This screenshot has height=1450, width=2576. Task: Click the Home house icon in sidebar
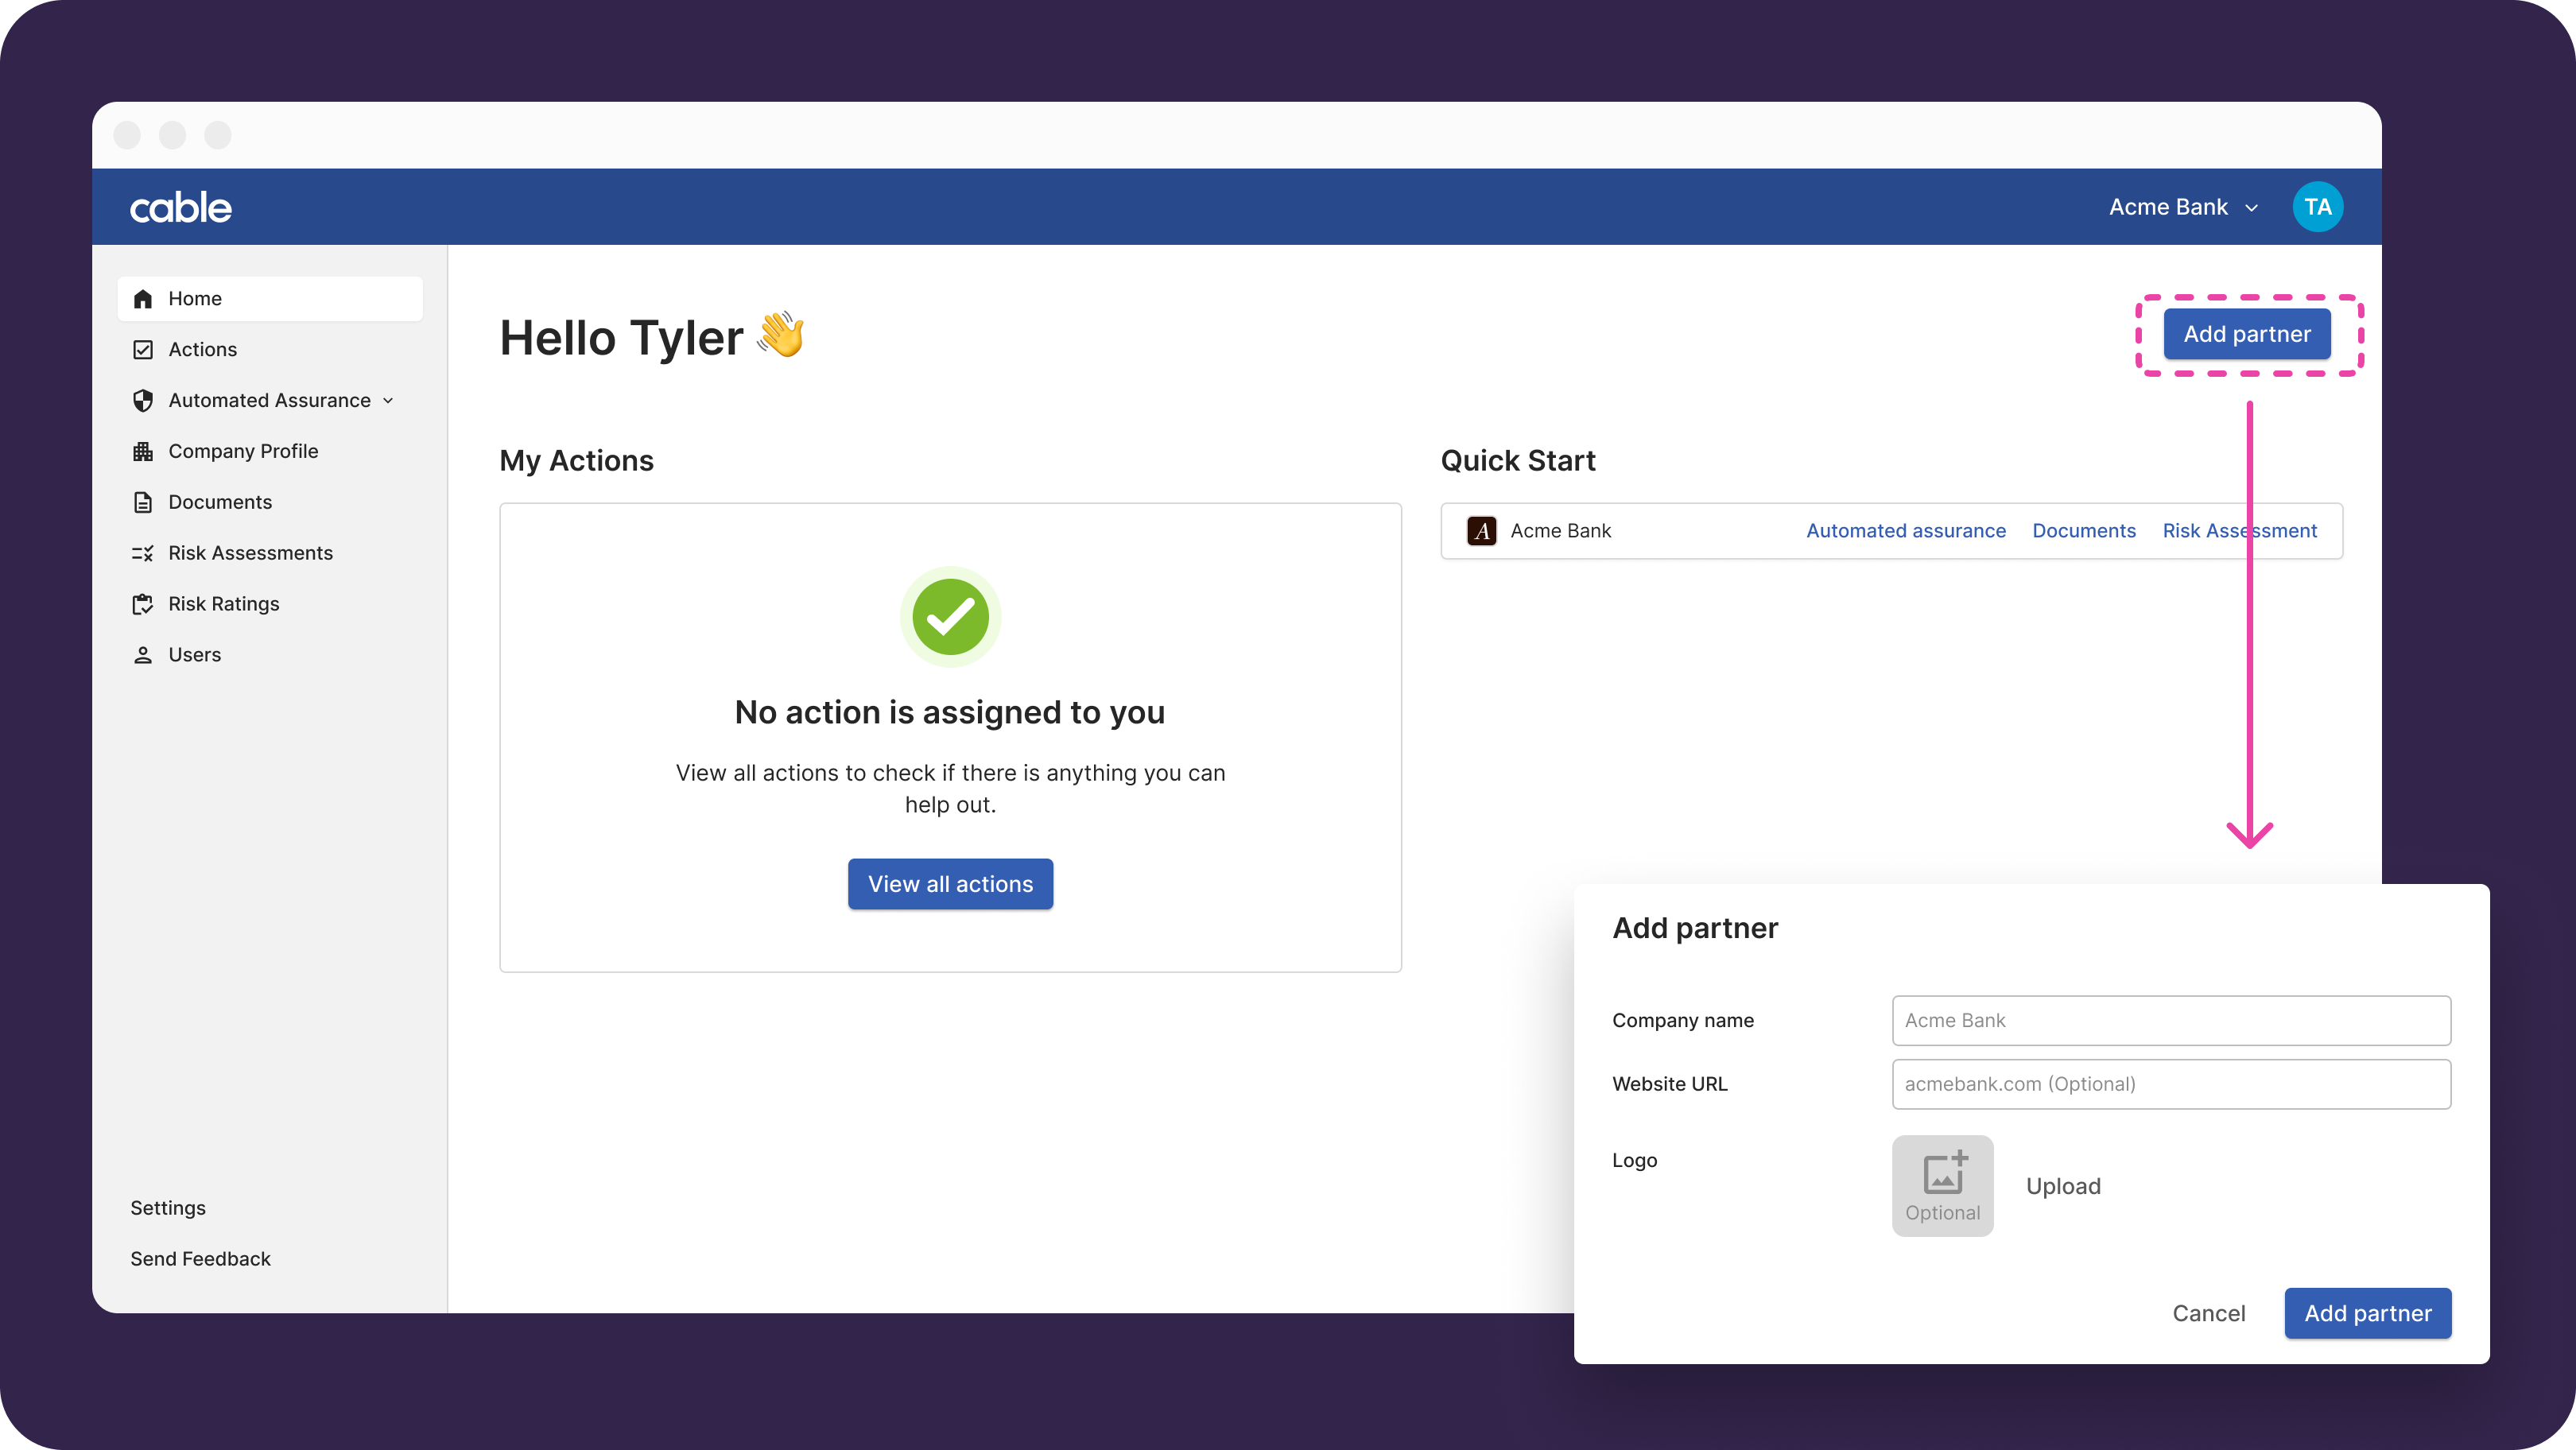tap(143, 299)
